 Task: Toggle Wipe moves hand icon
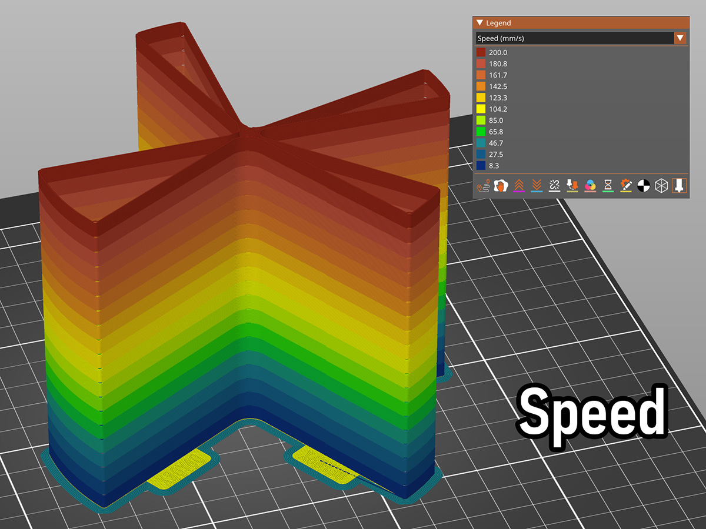(501, 186)
